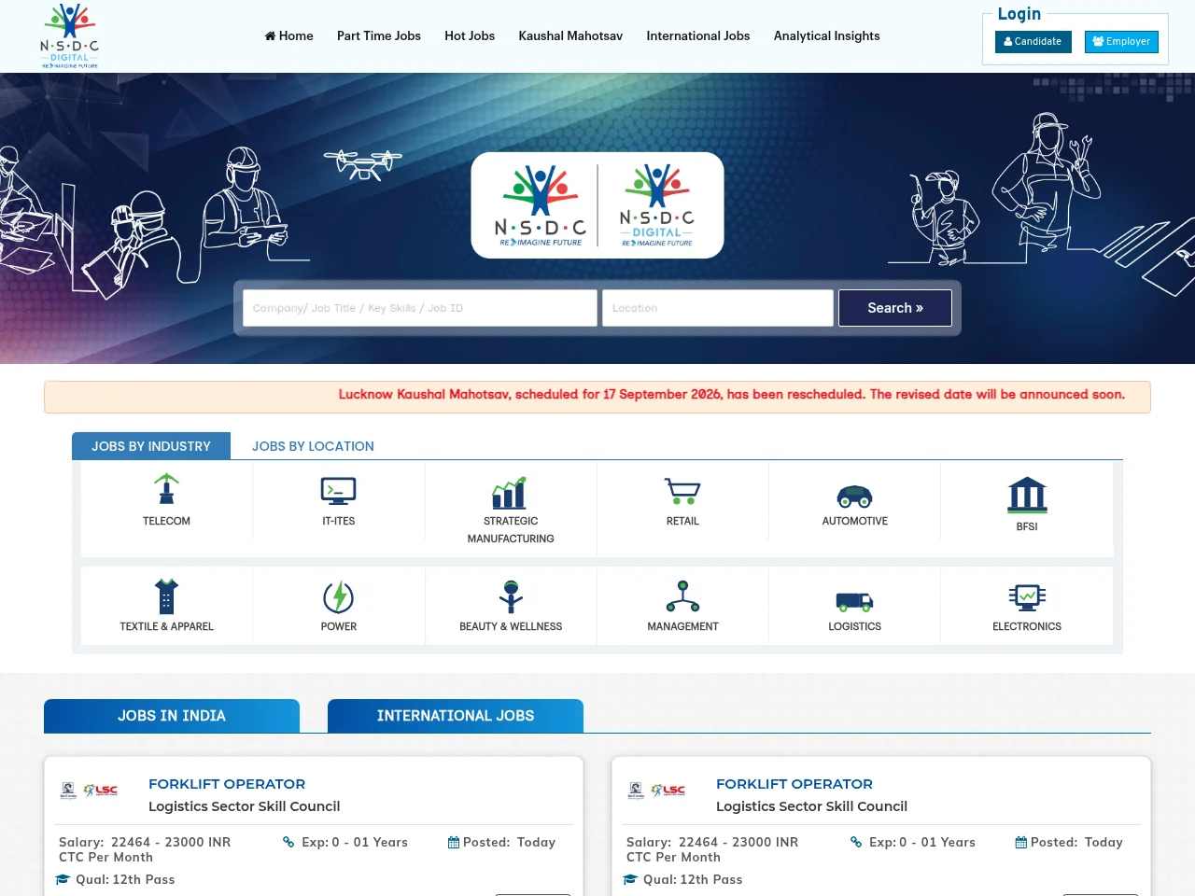Click Exp: 0 - 01 Years in second card
The image size is (1195, 896).
912,842
